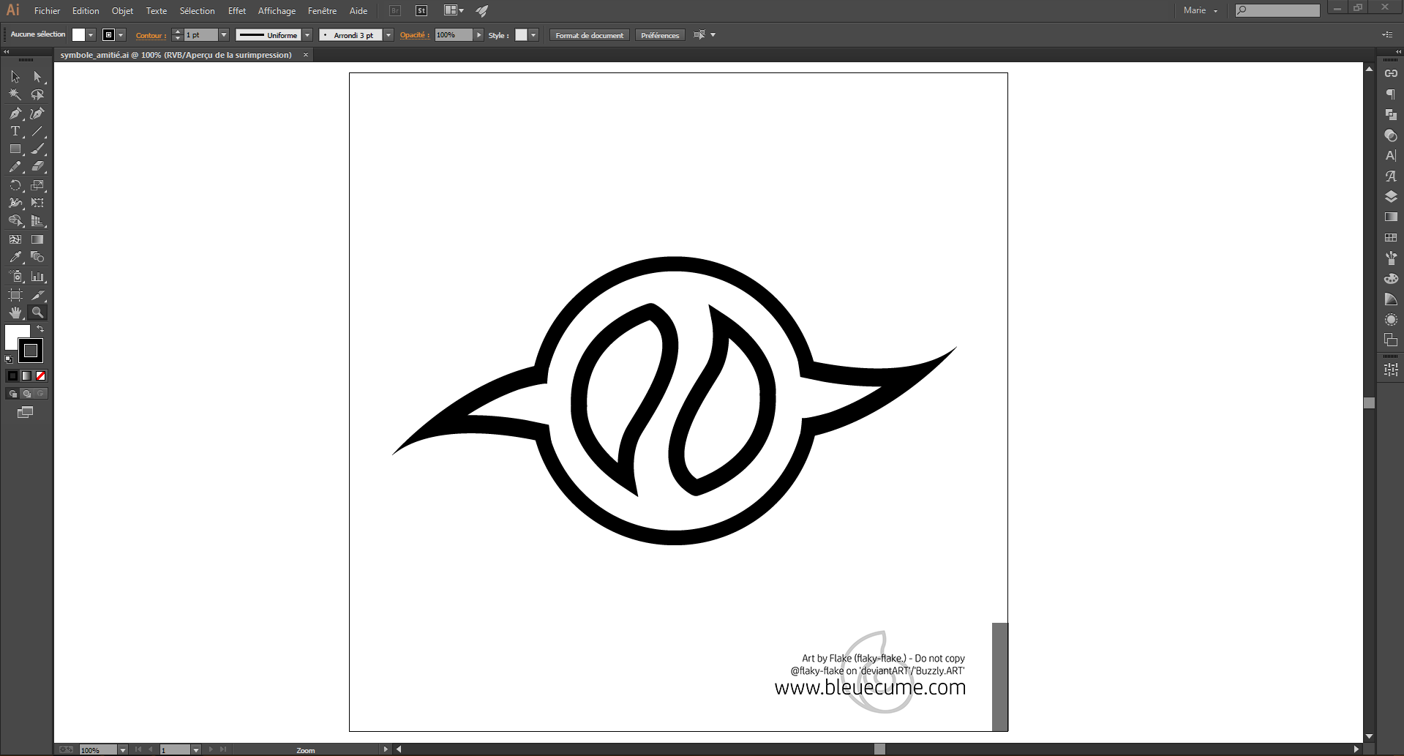Open the Style dropdown arrow

[x=533, y=35]
